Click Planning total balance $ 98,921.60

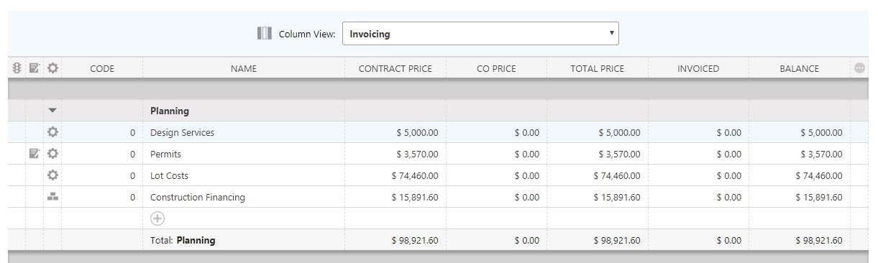click(819, 241)
